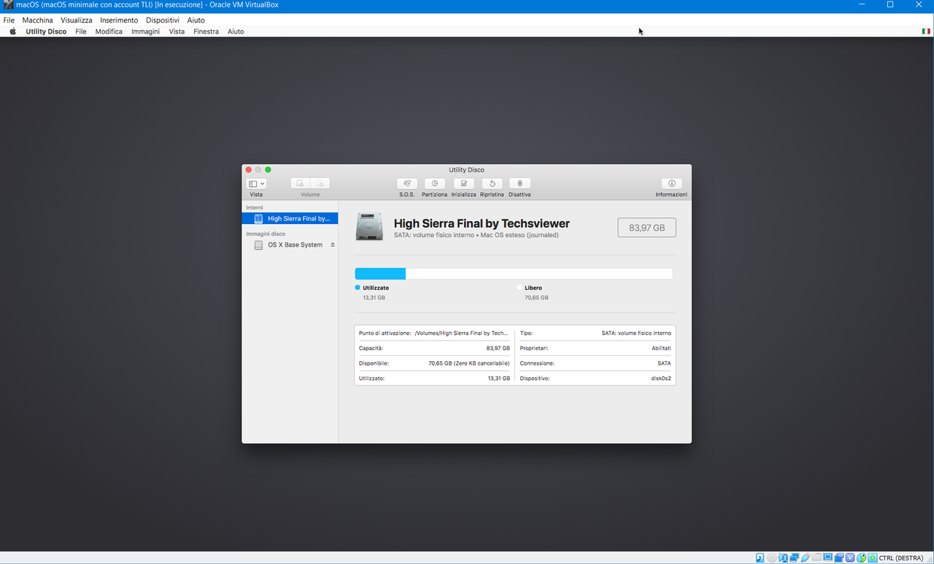Open VirtualBox Macchina menu

tap(38, 20)
